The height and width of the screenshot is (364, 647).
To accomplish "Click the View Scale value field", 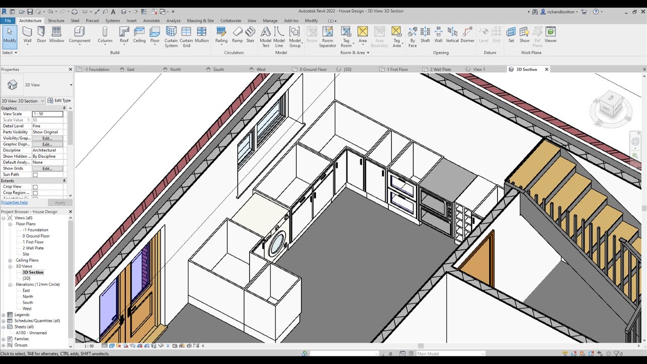I will click(48, 114).
